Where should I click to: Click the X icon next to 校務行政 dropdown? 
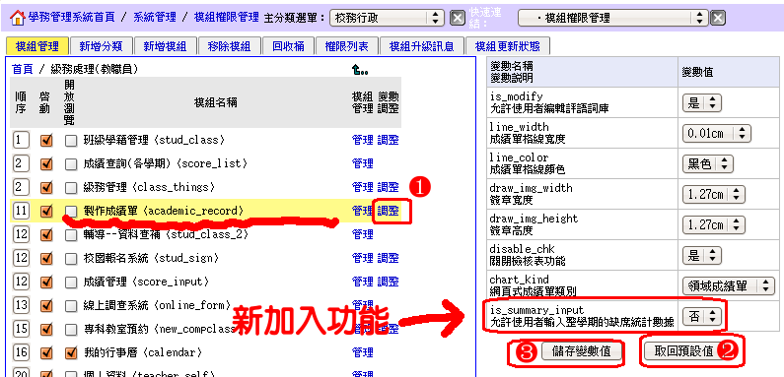point(457,19)
